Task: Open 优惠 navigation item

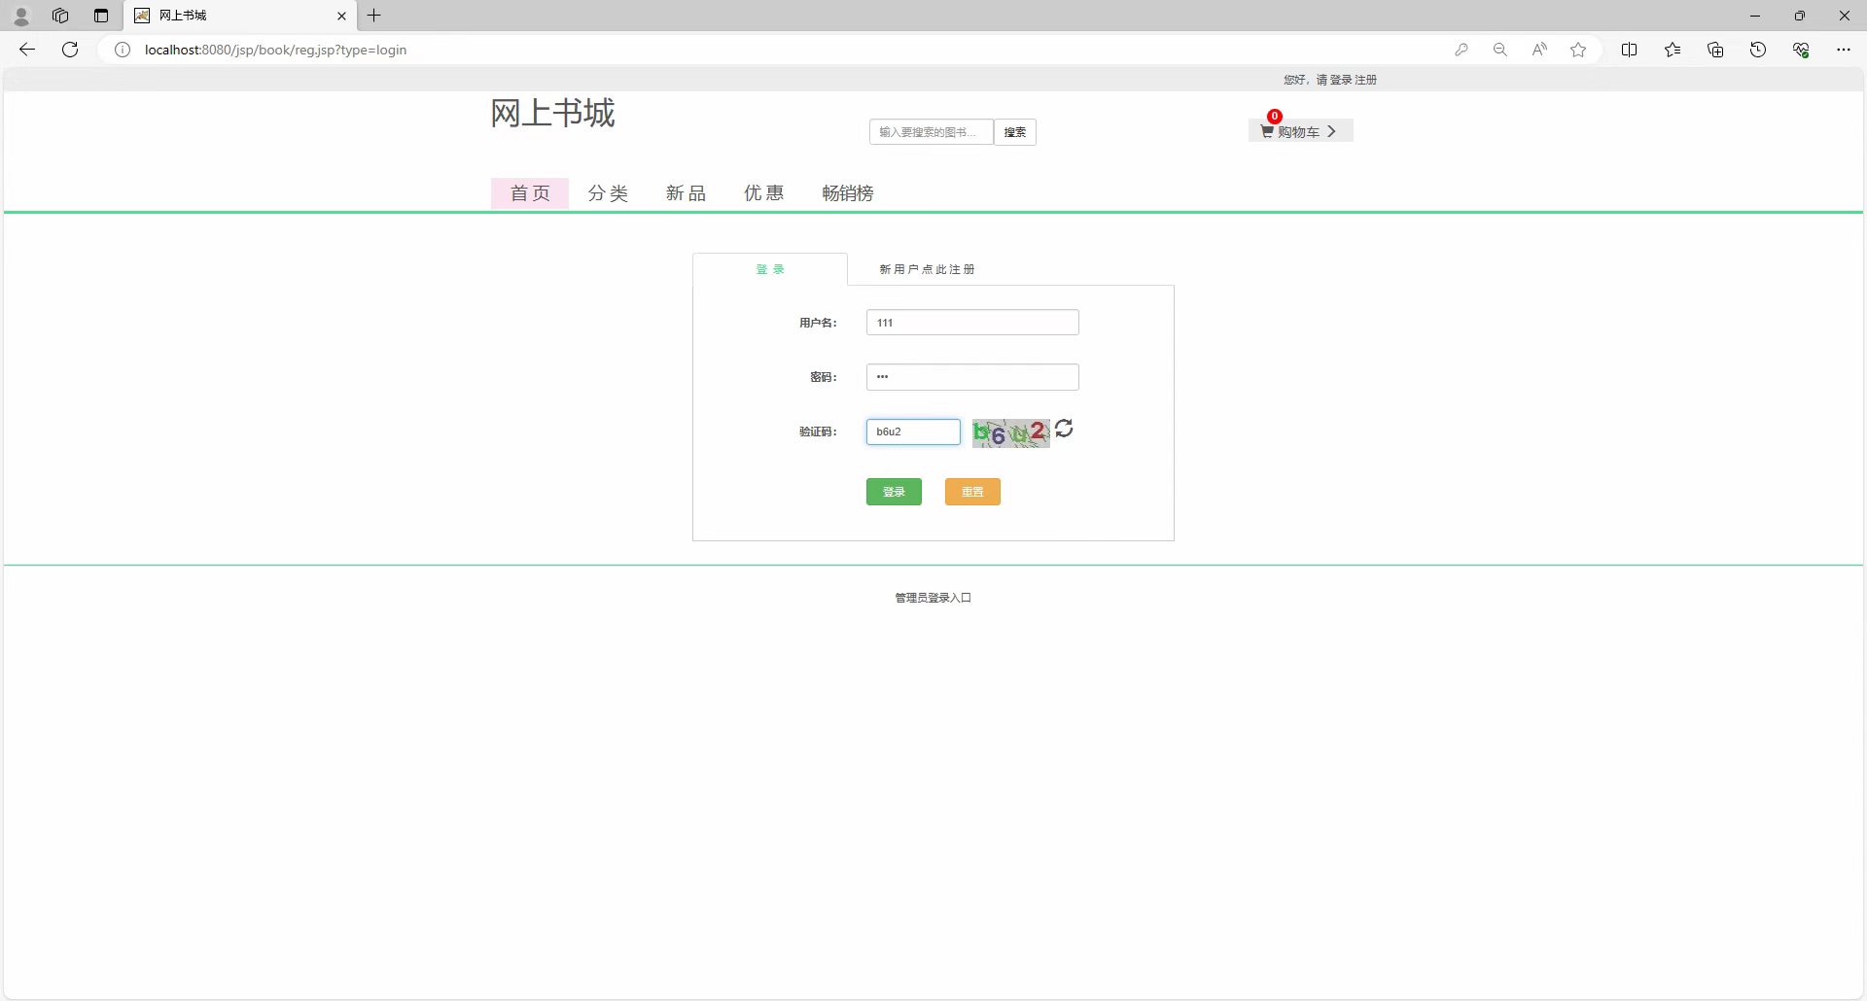Action: coord(763,193)
